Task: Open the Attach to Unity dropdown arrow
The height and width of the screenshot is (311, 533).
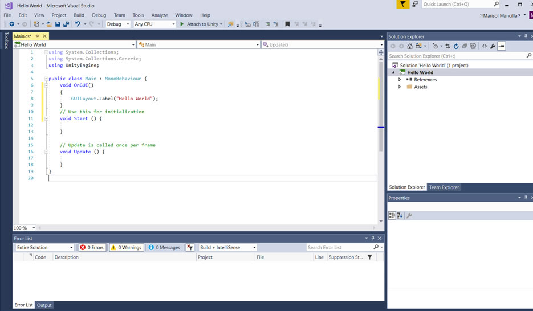Action: pos(221,24)
